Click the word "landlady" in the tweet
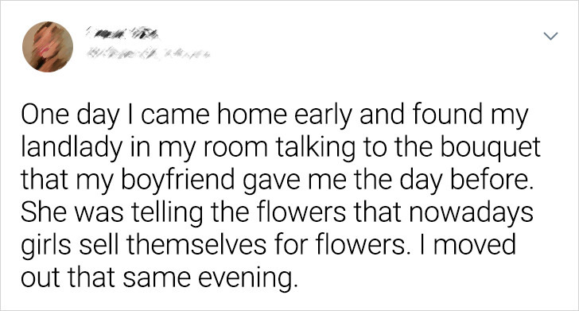 click(72, 146)
